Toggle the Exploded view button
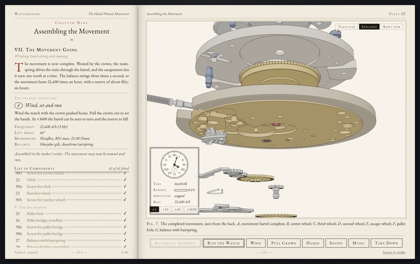The width and height of the screenshot is (420, 264). 369,27
